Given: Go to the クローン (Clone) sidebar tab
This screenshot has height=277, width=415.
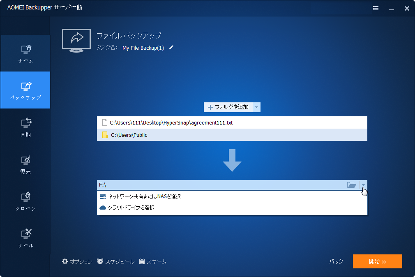Looking at the screenshot, I should 25,201.
